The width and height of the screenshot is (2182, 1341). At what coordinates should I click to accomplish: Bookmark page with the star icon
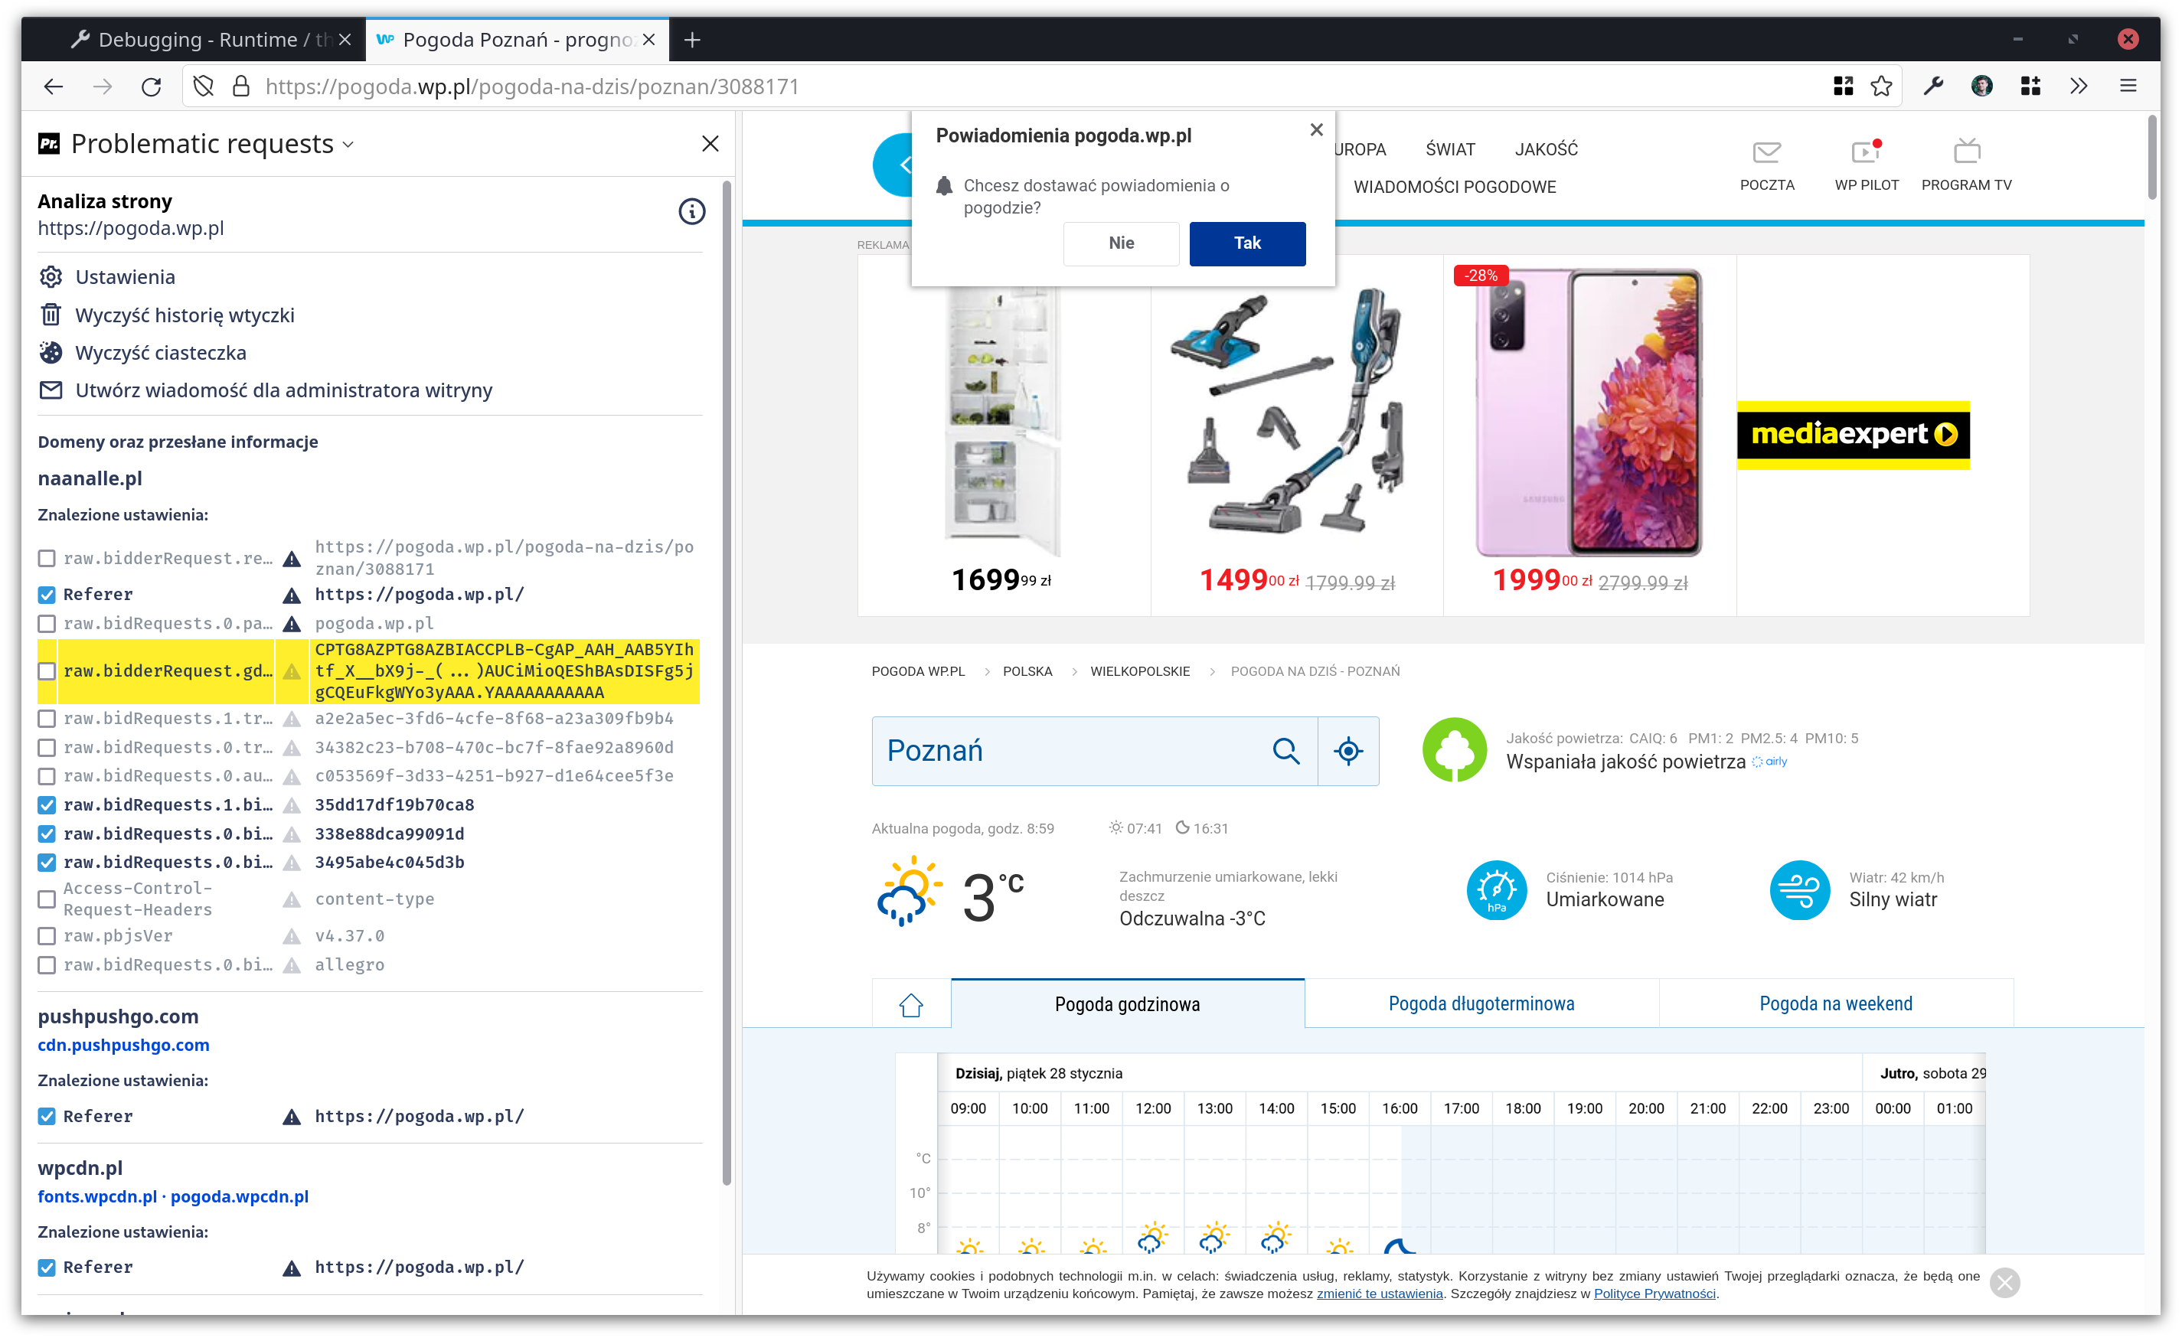click(1881, 86)
